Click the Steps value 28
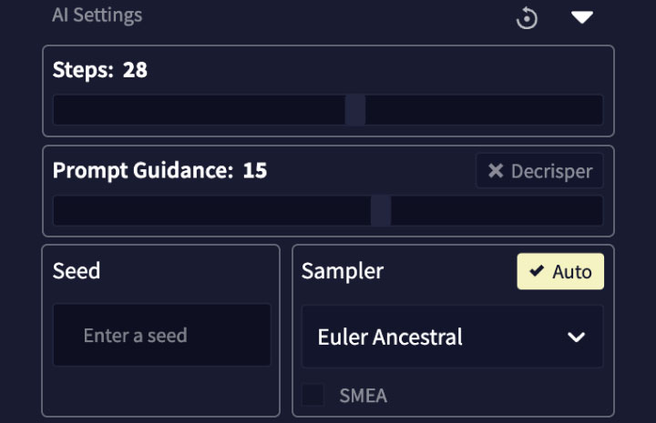The image size is (656, 423). 135,70
